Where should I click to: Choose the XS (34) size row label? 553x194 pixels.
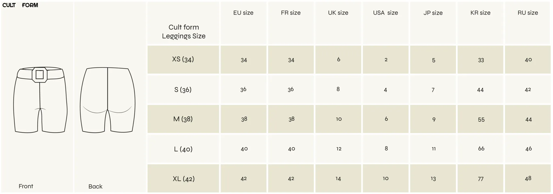[183, 59]
